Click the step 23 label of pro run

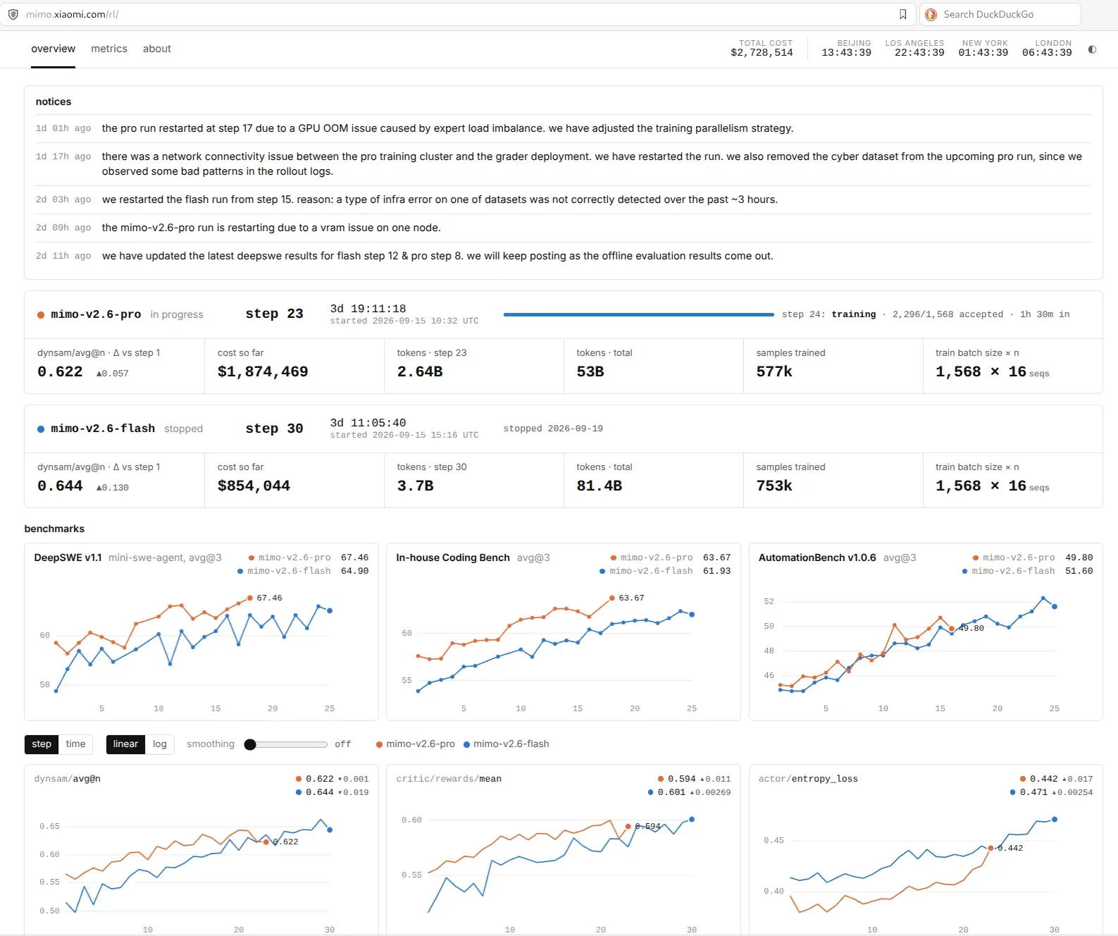pos(274,314)
